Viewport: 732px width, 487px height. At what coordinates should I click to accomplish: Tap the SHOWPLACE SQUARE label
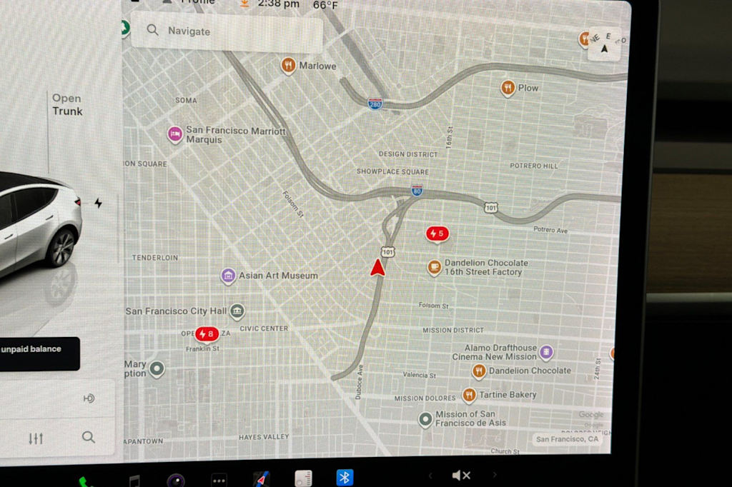tap(392, 171)
